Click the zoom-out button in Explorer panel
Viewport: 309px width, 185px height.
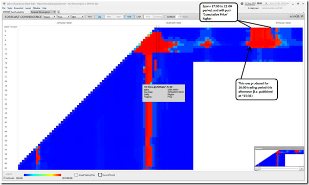[257, 169]
